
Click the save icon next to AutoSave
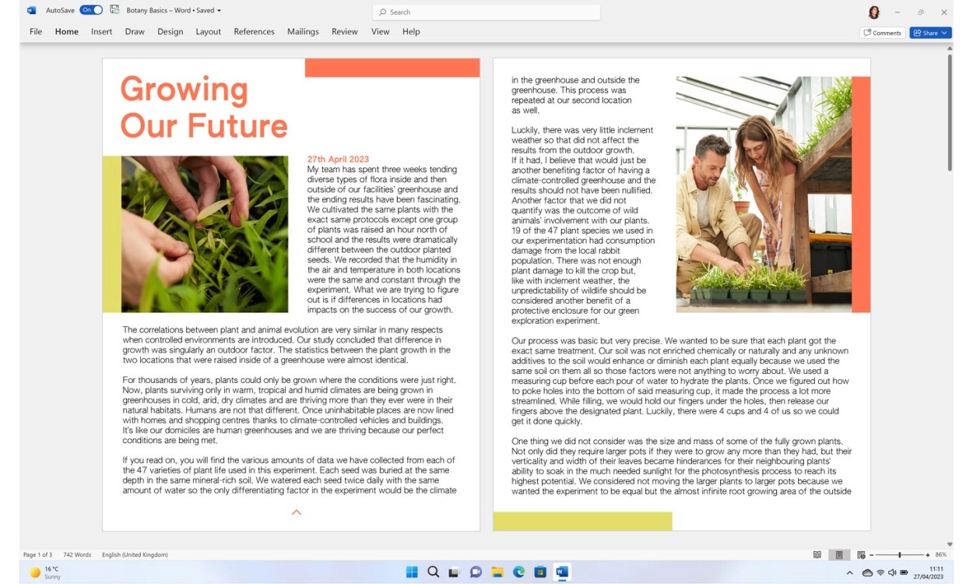pyautogui.click(x=114, y=10)
